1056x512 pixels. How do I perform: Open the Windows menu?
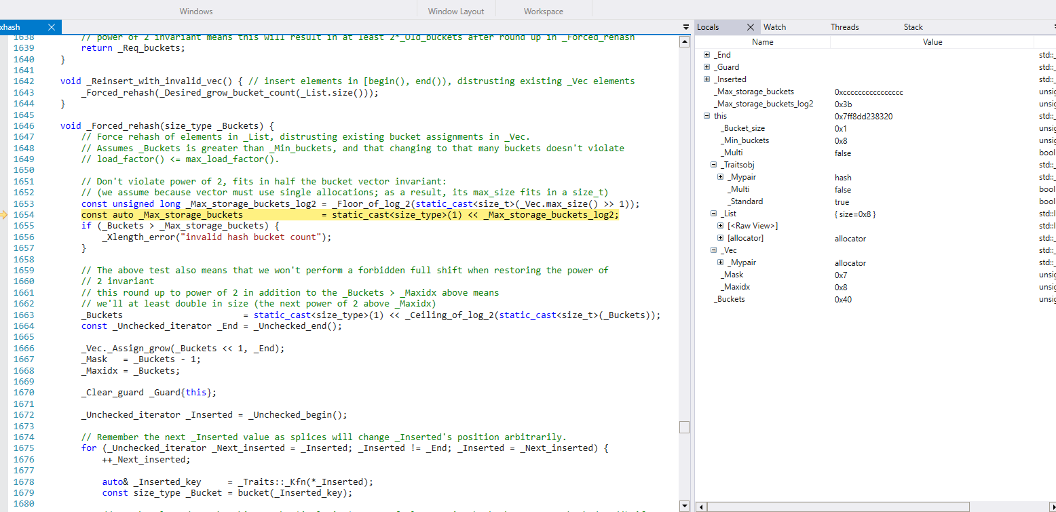[195, 10]
